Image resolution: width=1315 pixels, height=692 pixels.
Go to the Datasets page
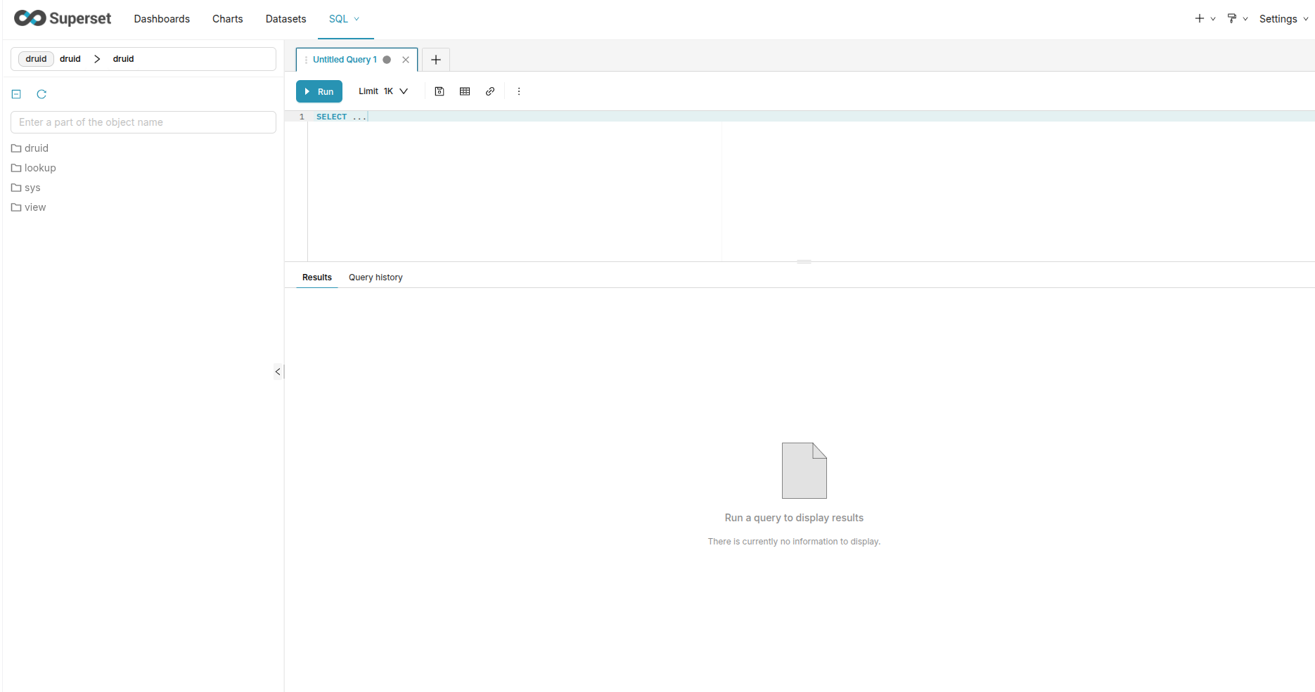click(286, 19)
